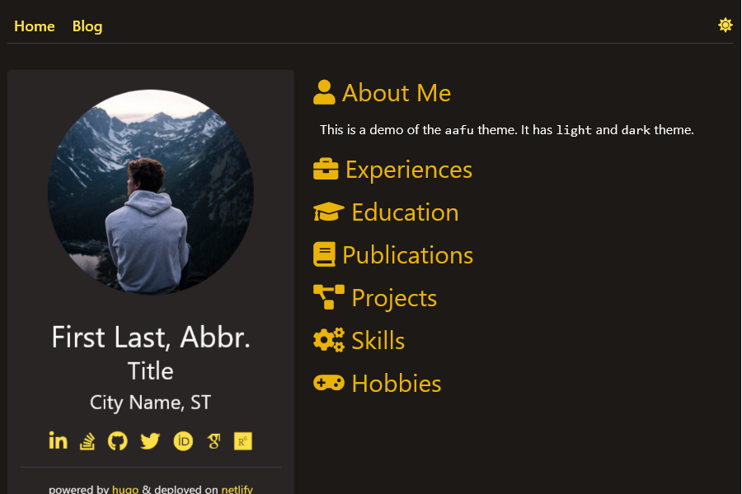This screenshot has height=494, width=742.
Task: Follow the hugo link in footer
Action: (125, 489)
